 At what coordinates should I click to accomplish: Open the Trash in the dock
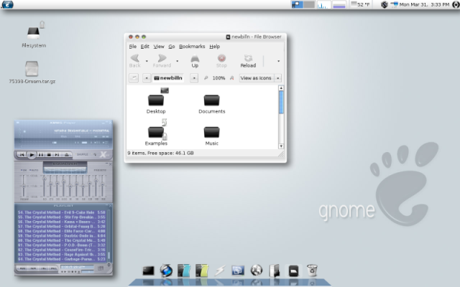pos(312,270)
